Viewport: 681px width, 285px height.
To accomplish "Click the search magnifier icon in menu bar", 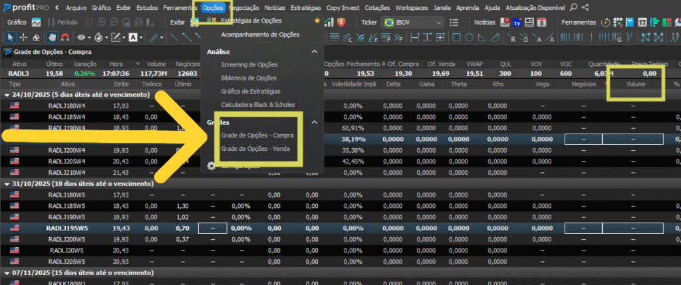I will 573,7.
